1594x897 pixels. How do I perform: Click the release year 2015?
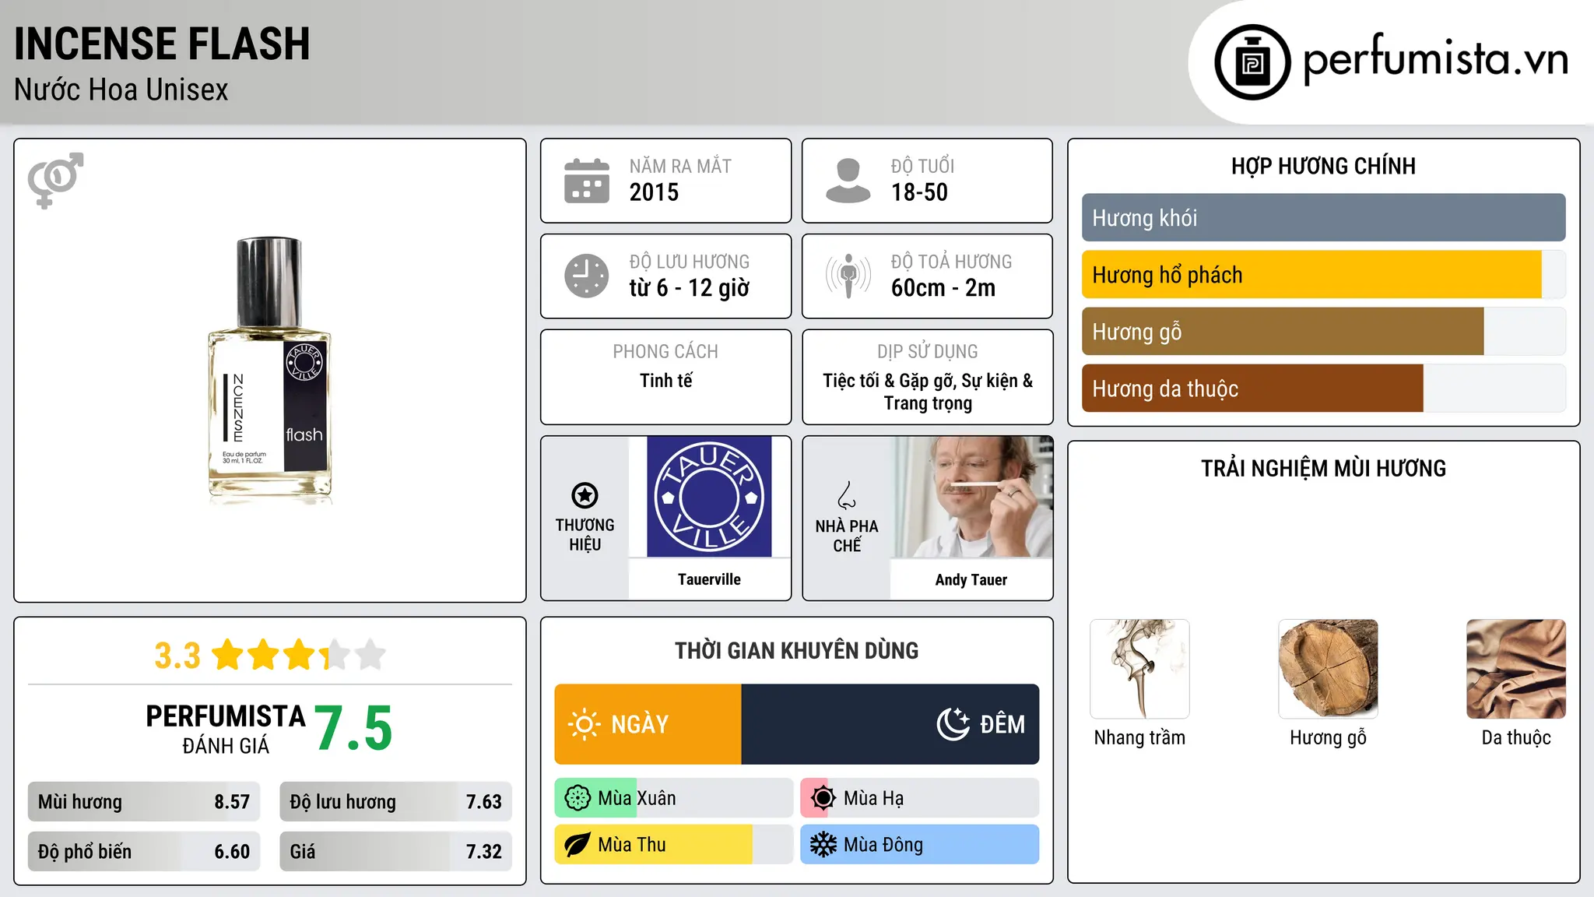pos(654,192)
